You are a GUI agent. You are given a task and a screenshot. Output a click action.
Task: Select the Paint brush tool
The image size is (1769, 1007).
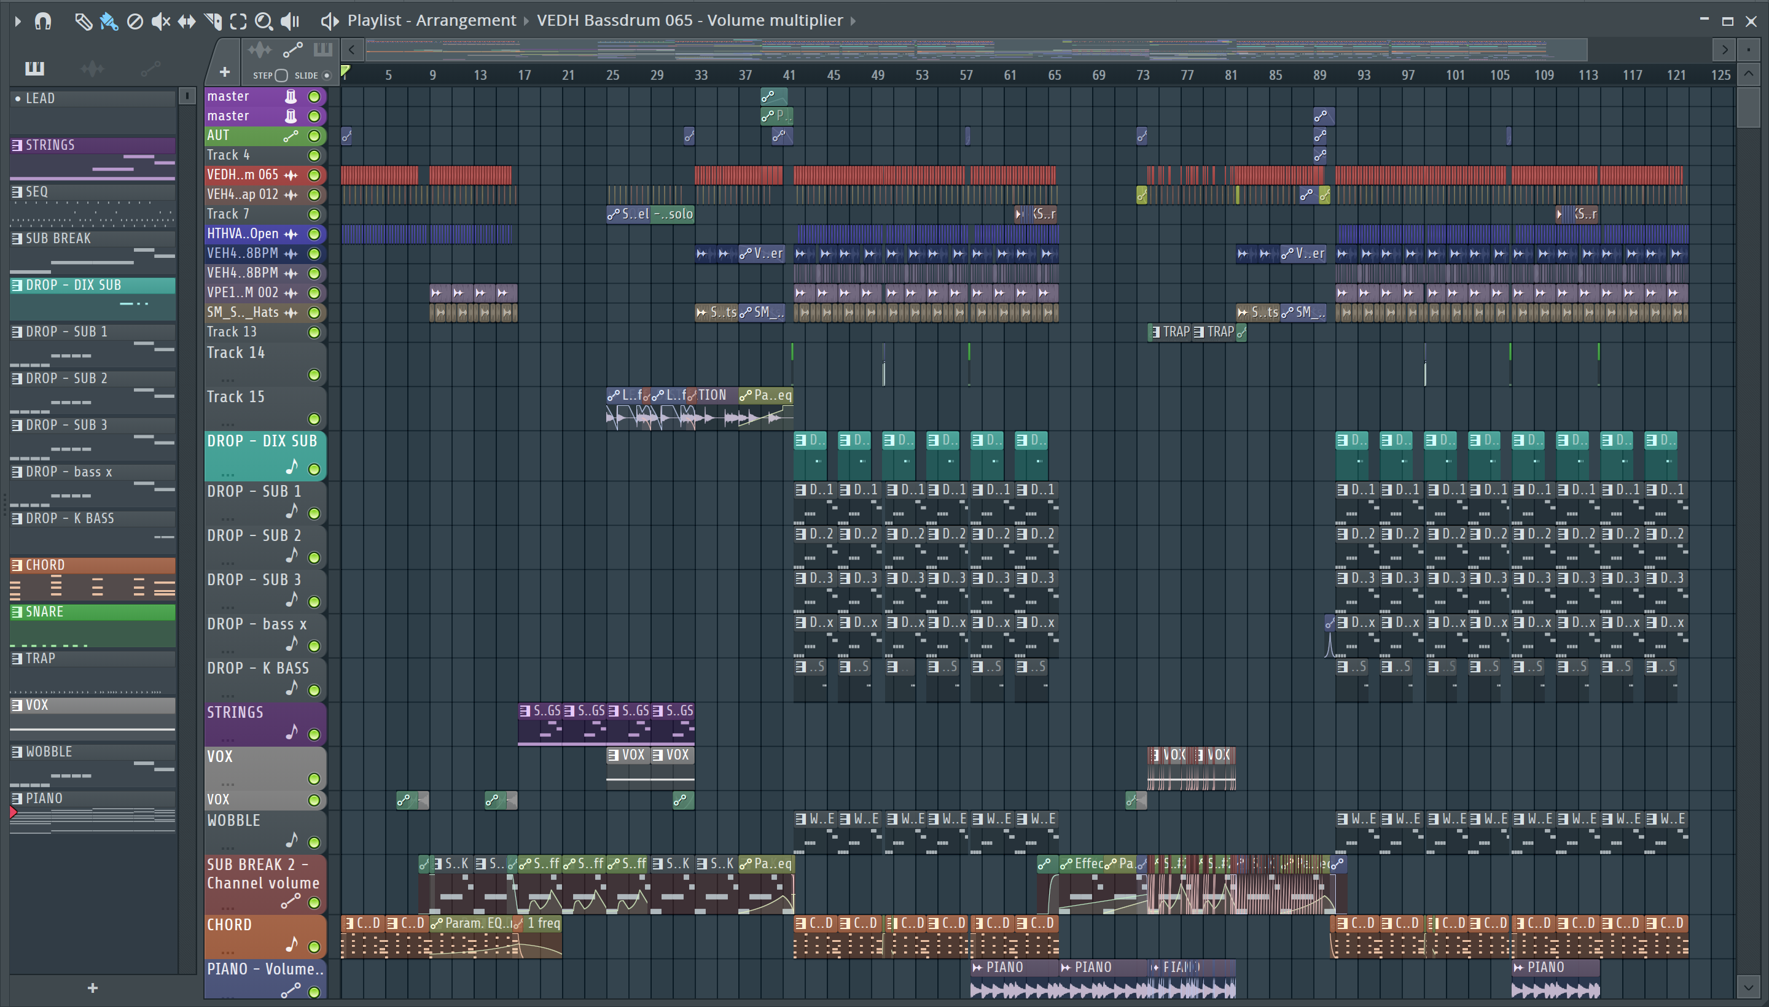click(x=109, y=21)
